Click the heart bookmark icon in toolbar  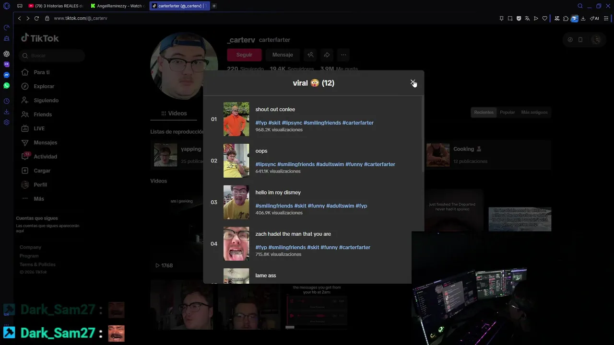click(x=544, y=18)
